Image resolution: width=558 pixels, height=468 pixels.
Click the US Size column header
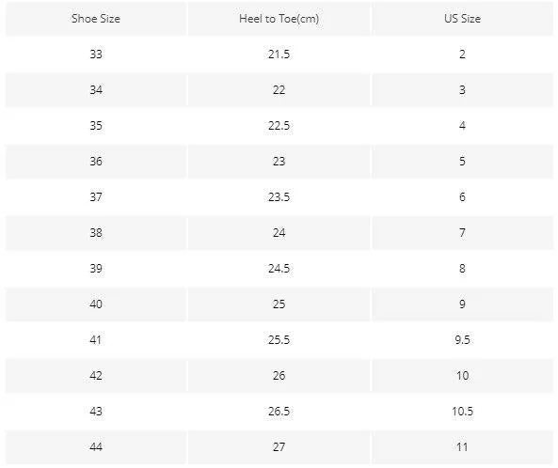tap(462, 19)
